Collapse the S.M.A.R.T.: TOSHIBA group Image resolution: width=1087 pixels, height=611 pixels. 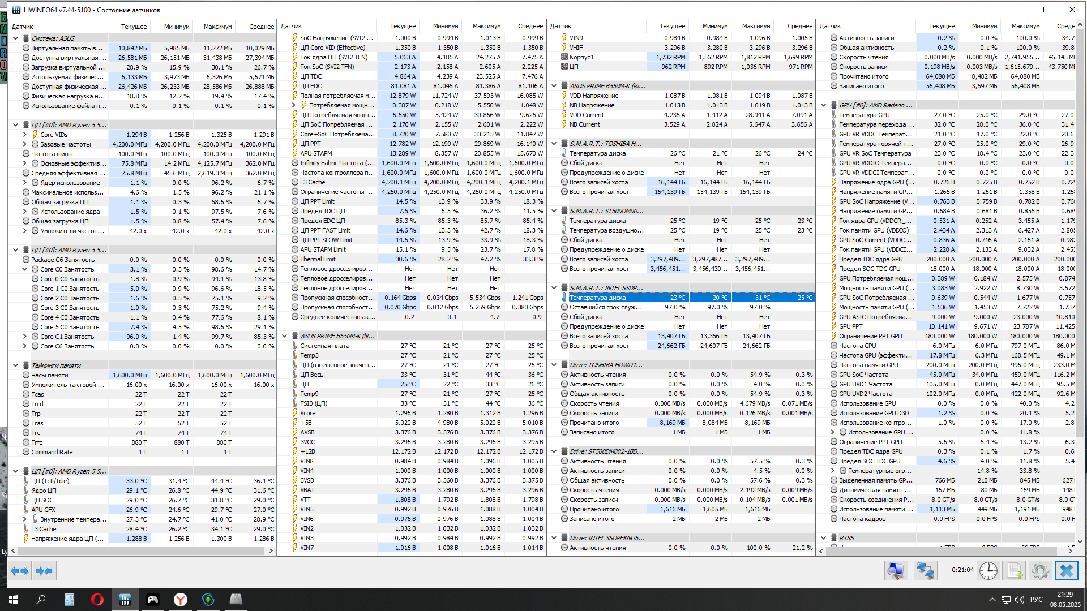554,144
